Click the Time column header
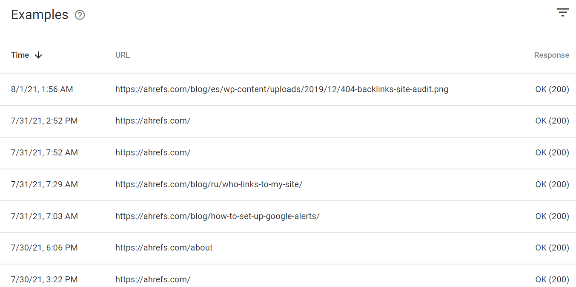The width and height of the screenshot is (576, 287). point(20,55)
